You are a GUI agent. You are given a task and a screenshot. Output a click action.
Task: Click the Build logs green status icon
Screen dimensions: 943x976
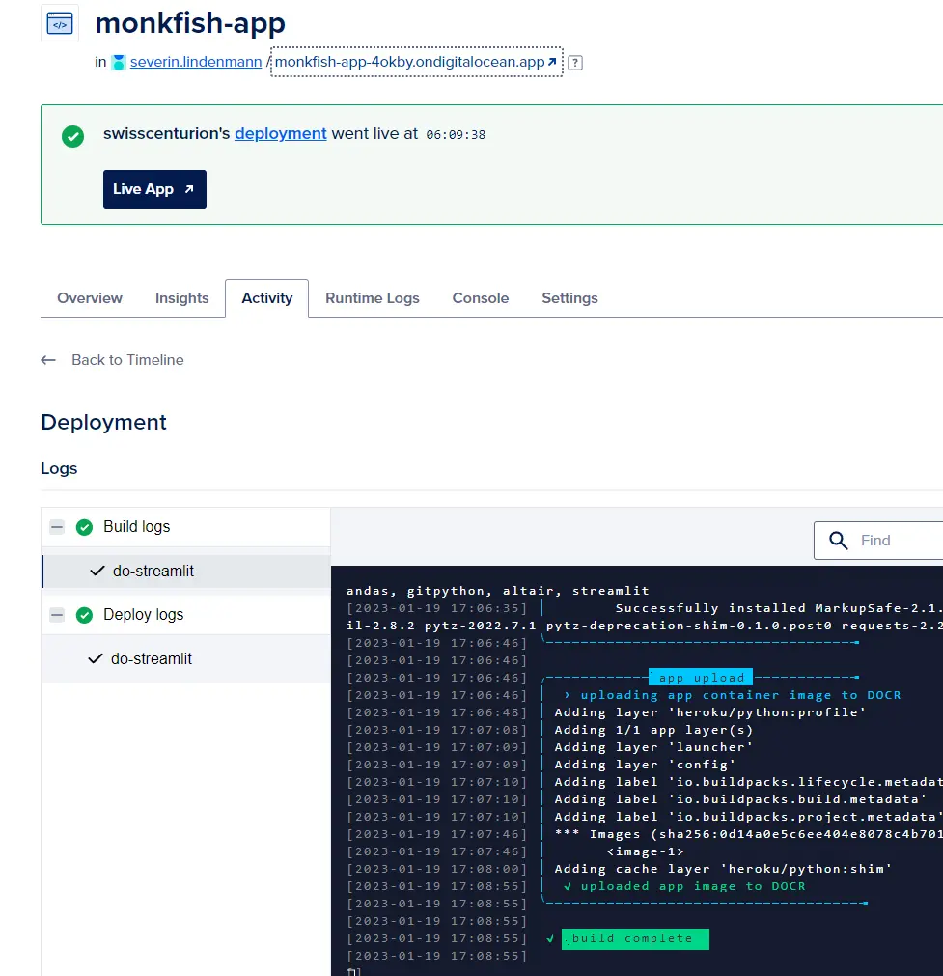84,527
